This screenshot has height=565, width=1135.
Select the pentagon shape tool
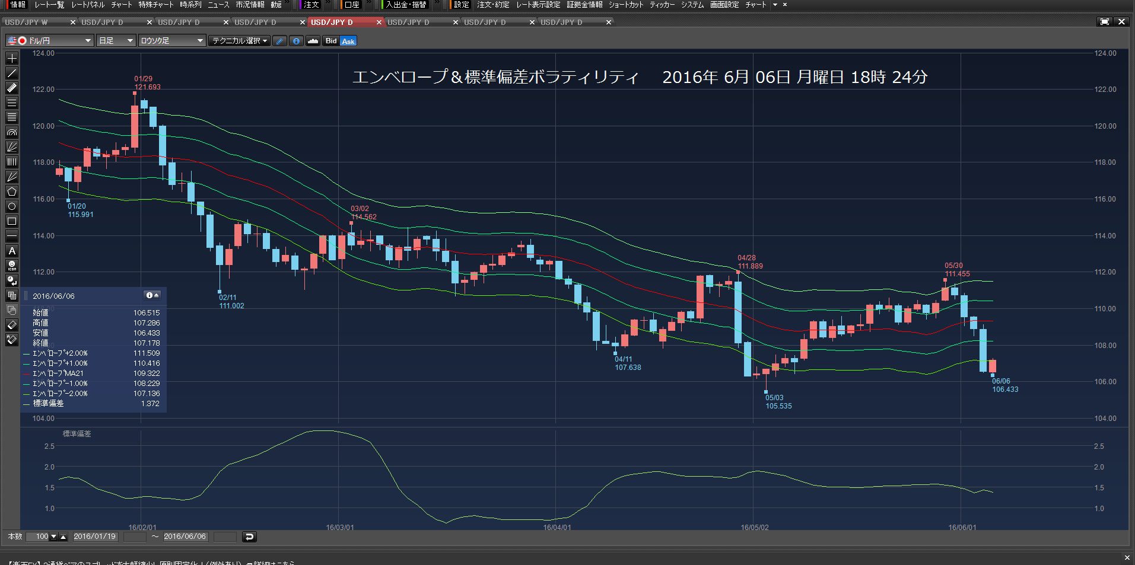(x=12, y=191)
